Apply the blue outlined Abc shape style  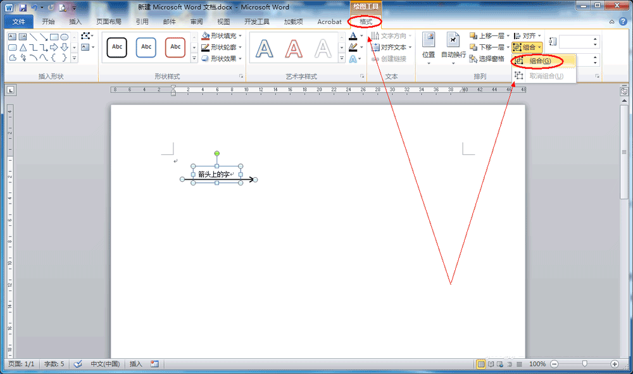tap(146, 47)
